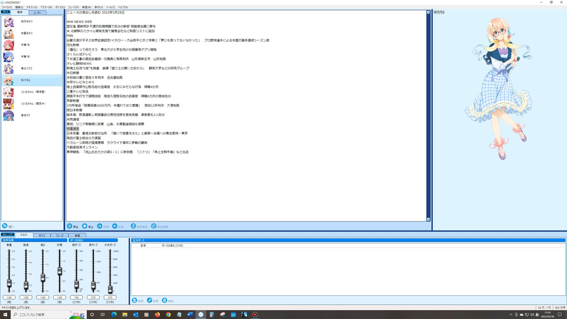Open the フレーズ(P) menu

point(73,7)
